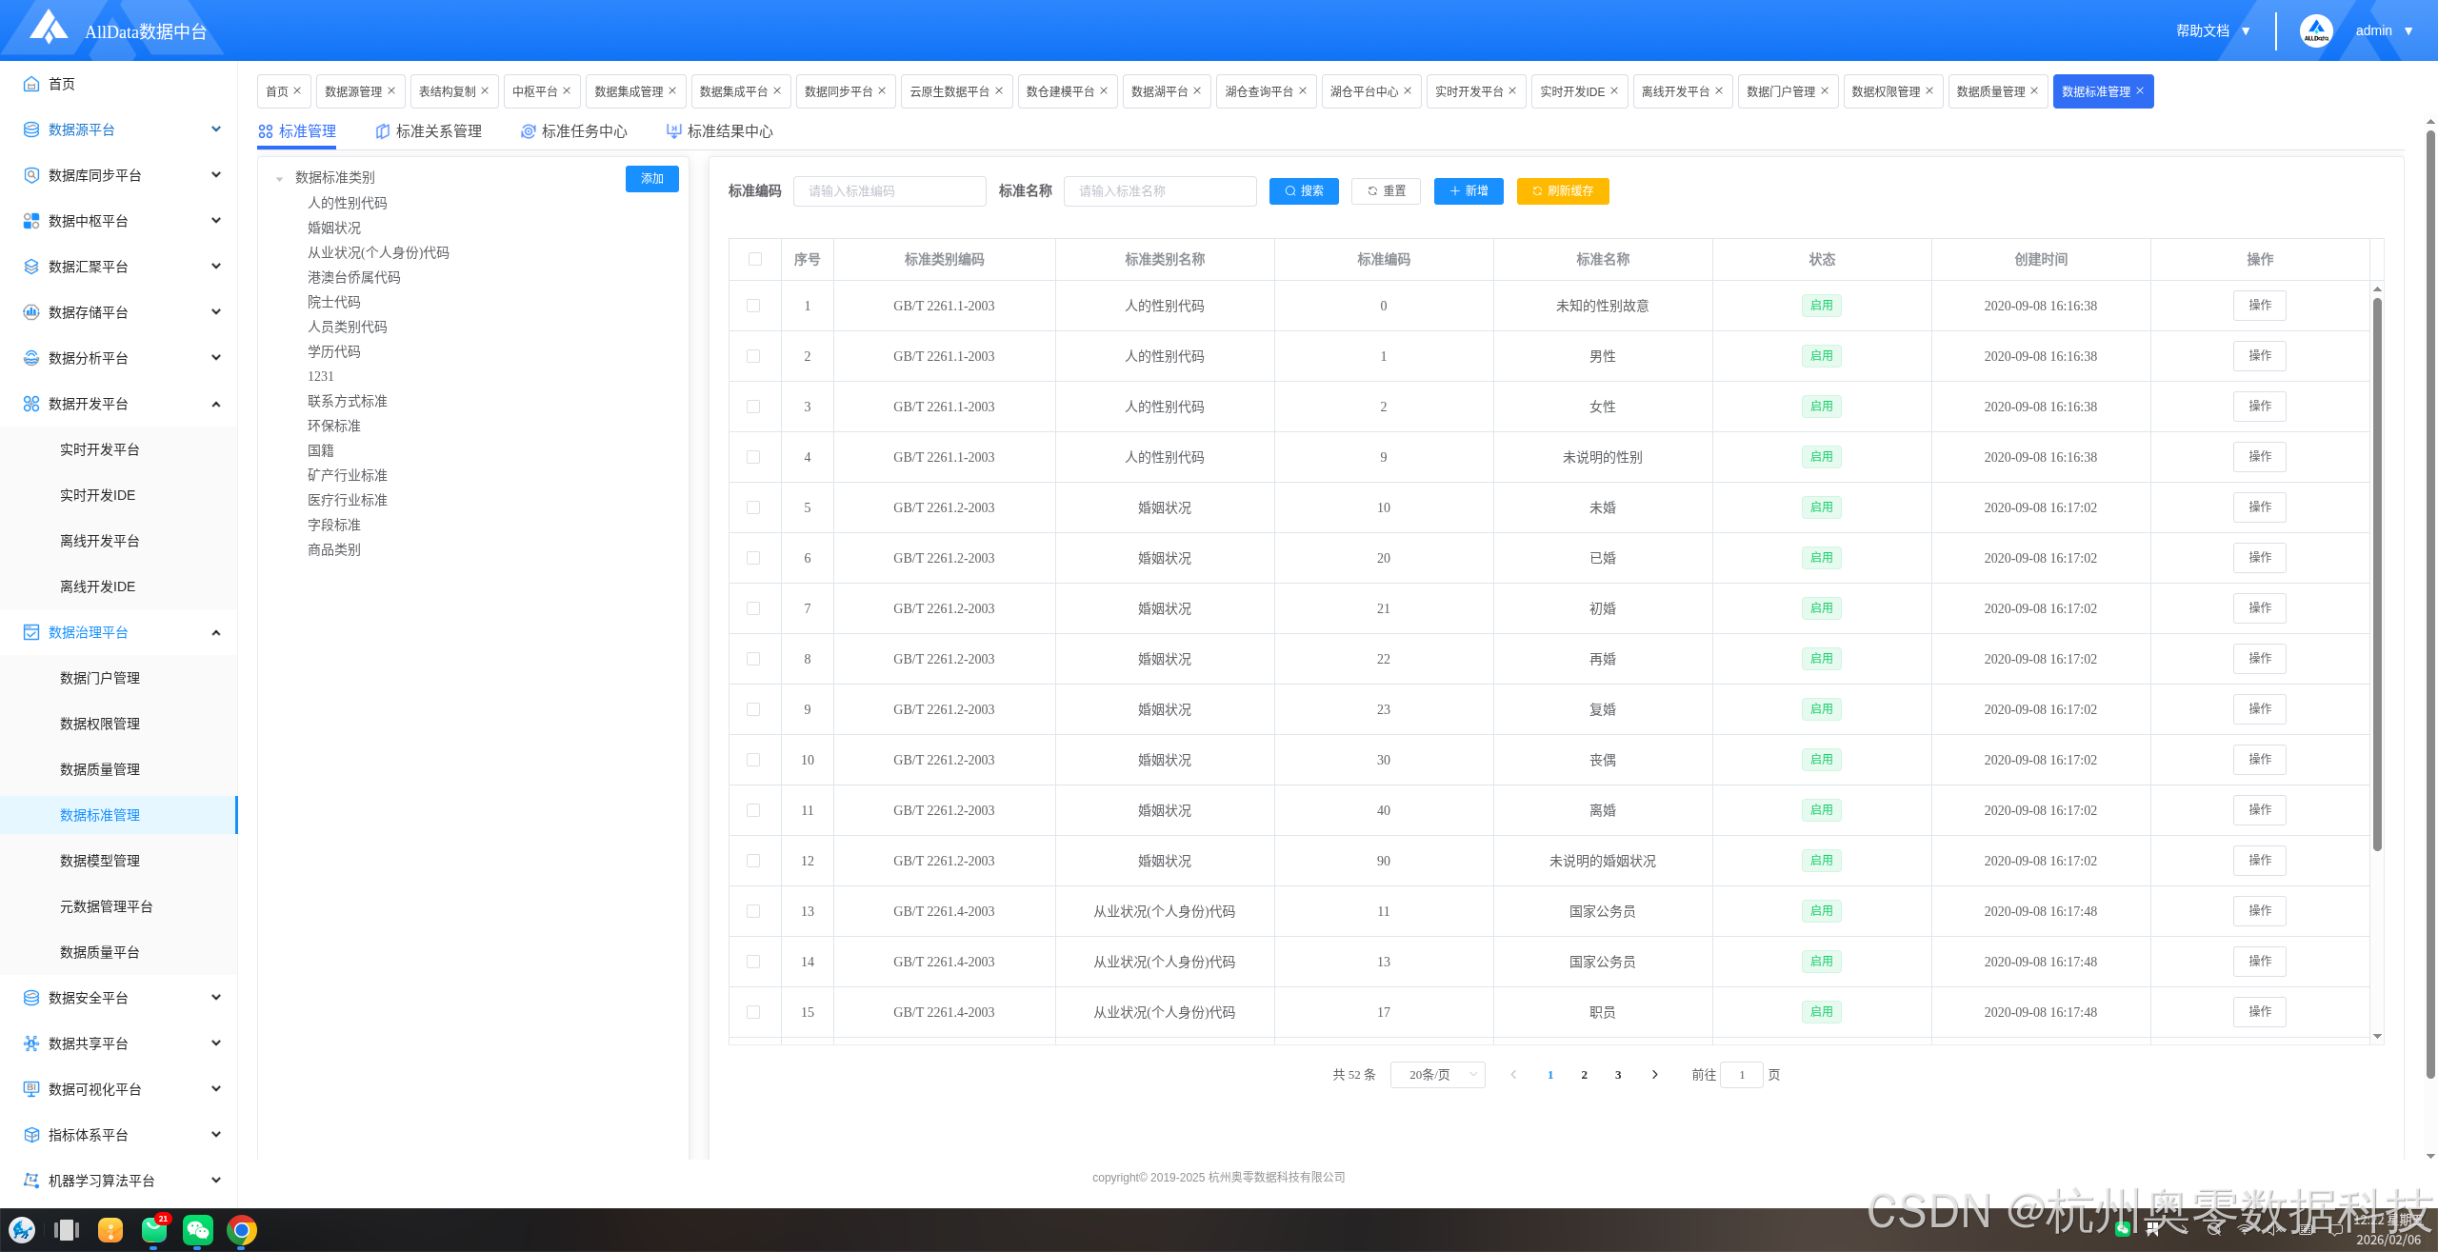
Task: Expand the 数据存储平台 sidebar menu
Action: point(216,312)
